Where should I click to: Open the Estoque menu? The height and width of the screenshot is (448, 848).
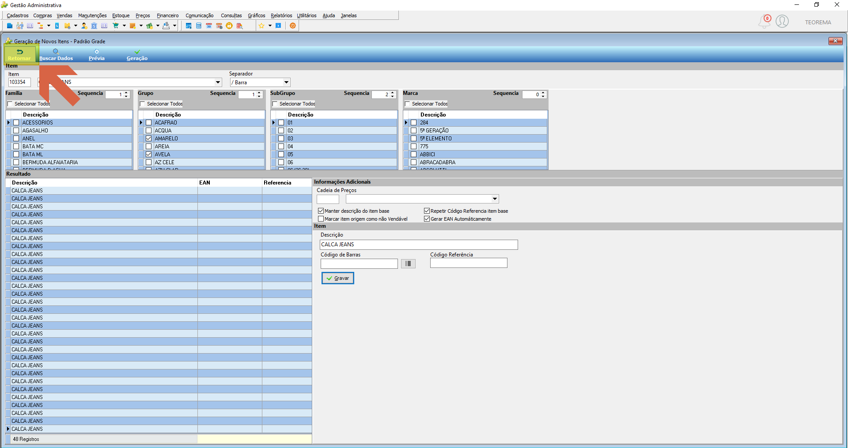[x=121, y=15]
